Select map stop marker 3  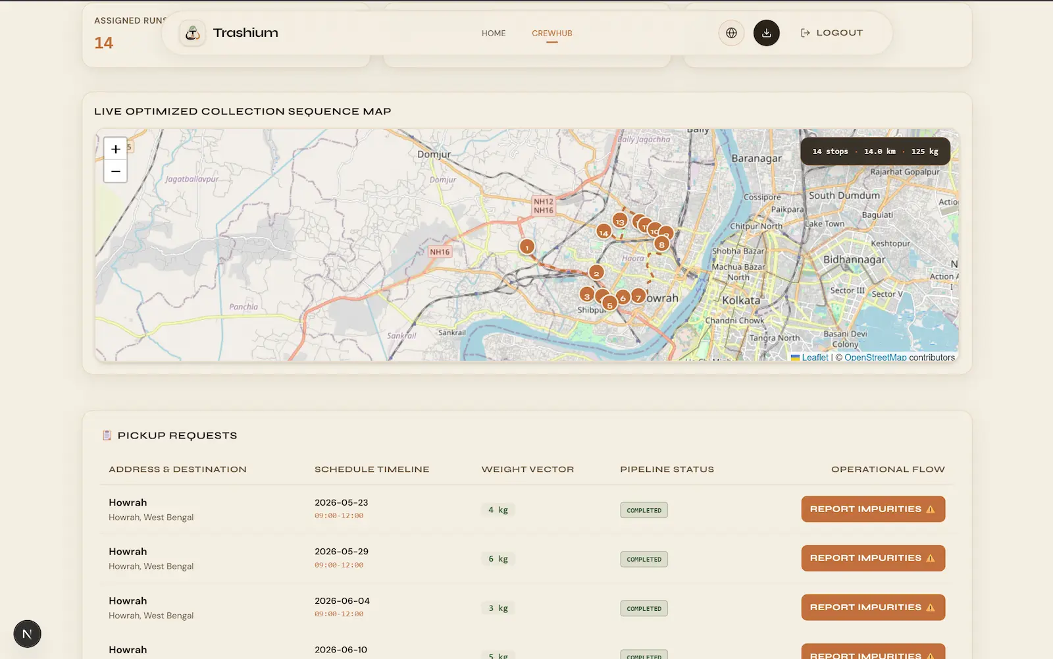point(587,296)
